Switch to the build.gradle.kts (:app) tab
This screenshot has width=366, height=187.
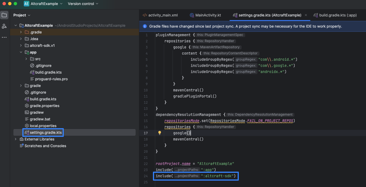point(335,15)
